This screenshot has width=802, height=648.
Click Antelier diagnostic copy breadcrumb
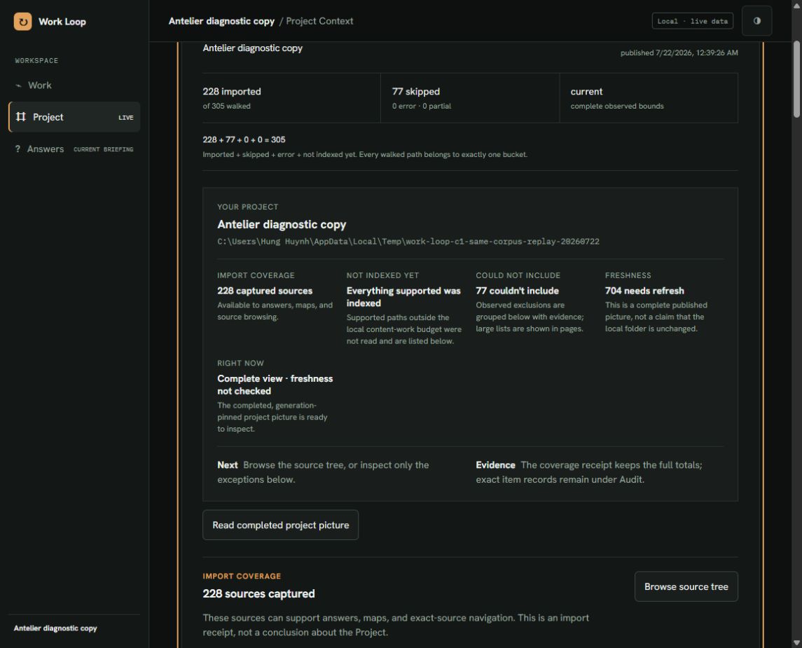click(221, 21)
